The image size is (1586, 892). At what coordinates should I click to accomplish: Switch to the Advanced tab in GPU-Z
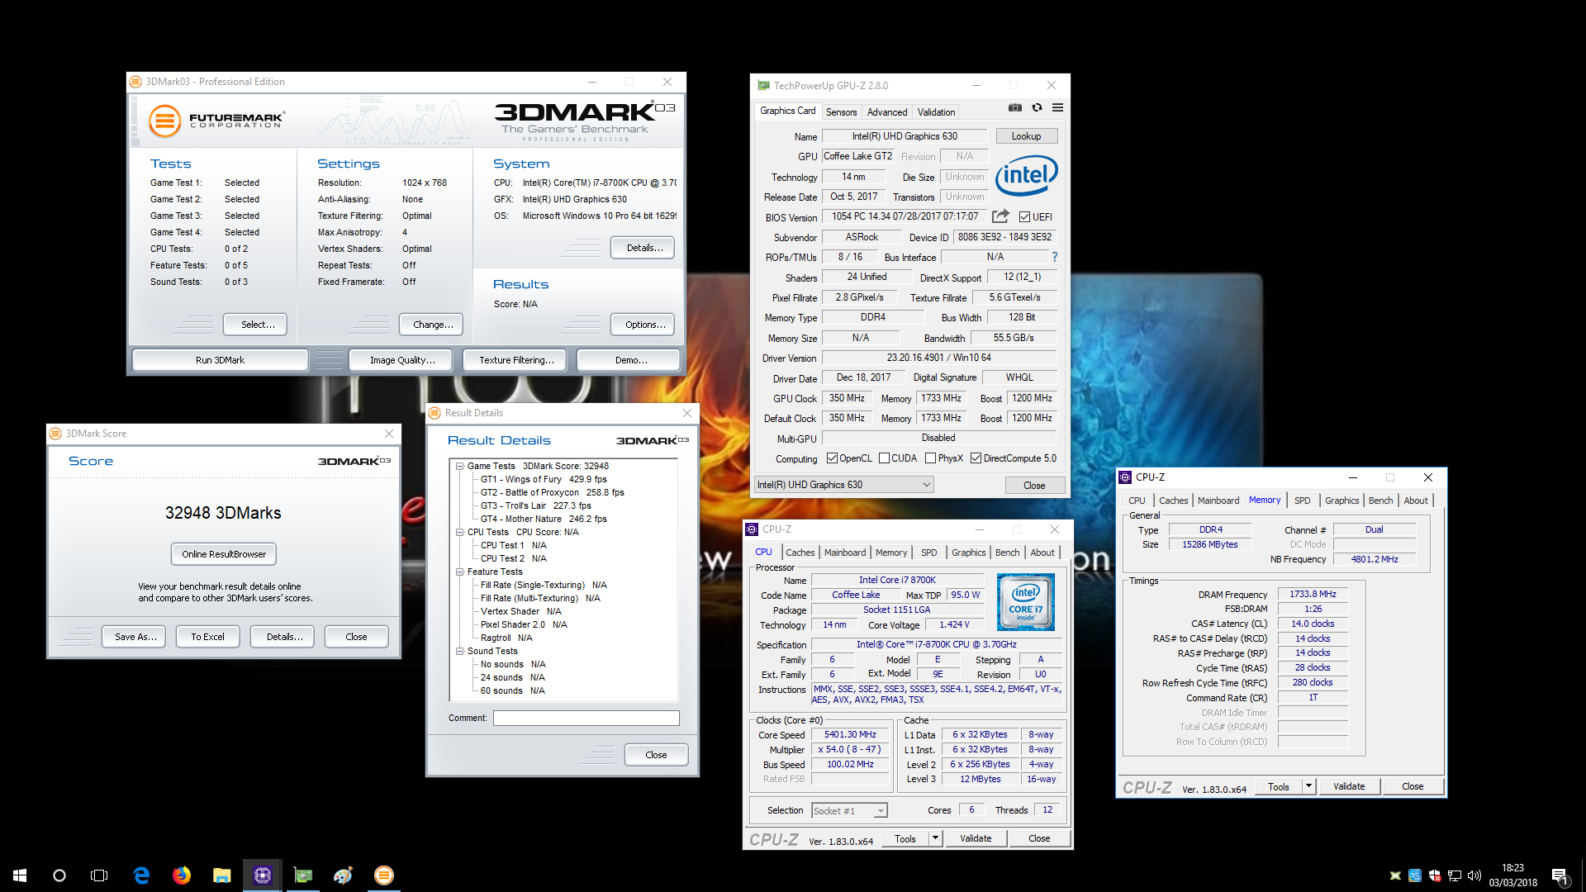(887, 112)
